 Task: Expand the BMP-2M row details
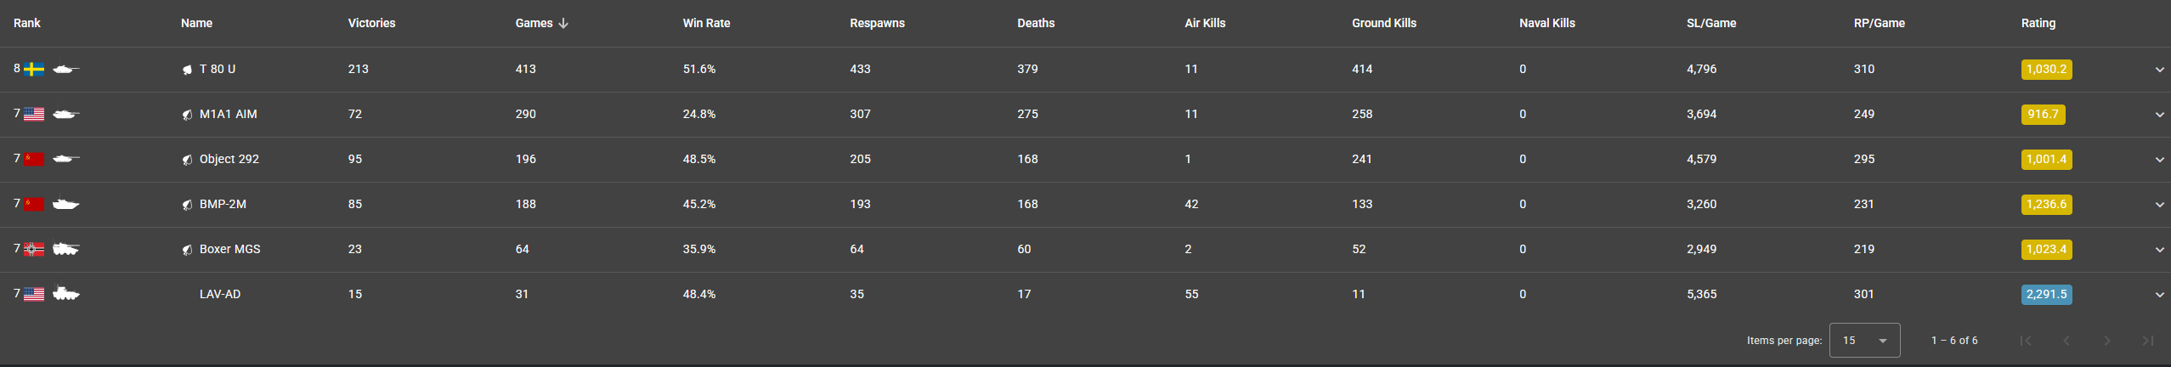pos(2159,205)
